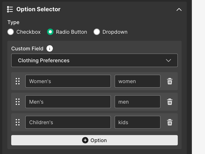Screen dimensions: 205x154
Task: Open the Clothing Preferences dropdown
Action: 94,60
